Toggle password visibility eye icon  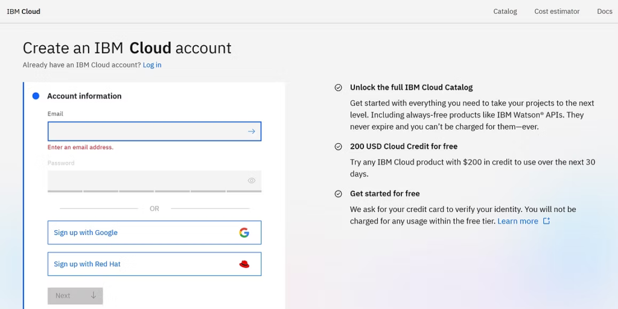(252, 181)
